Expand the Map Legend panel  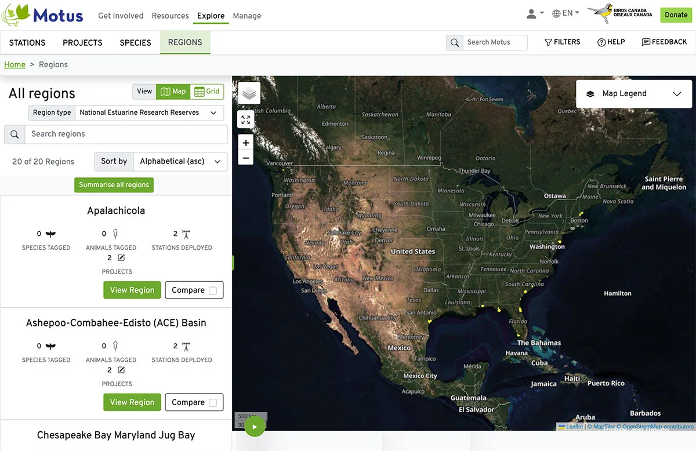pyautogui.click(x=634, y=94)
